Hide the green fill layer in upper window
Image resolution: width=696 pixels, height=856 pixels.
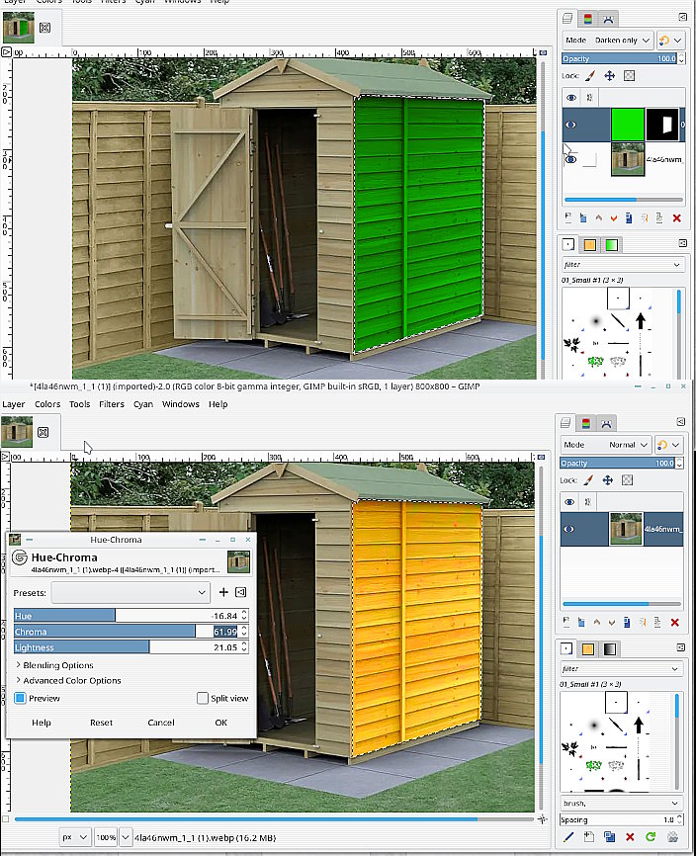(570, 125)
